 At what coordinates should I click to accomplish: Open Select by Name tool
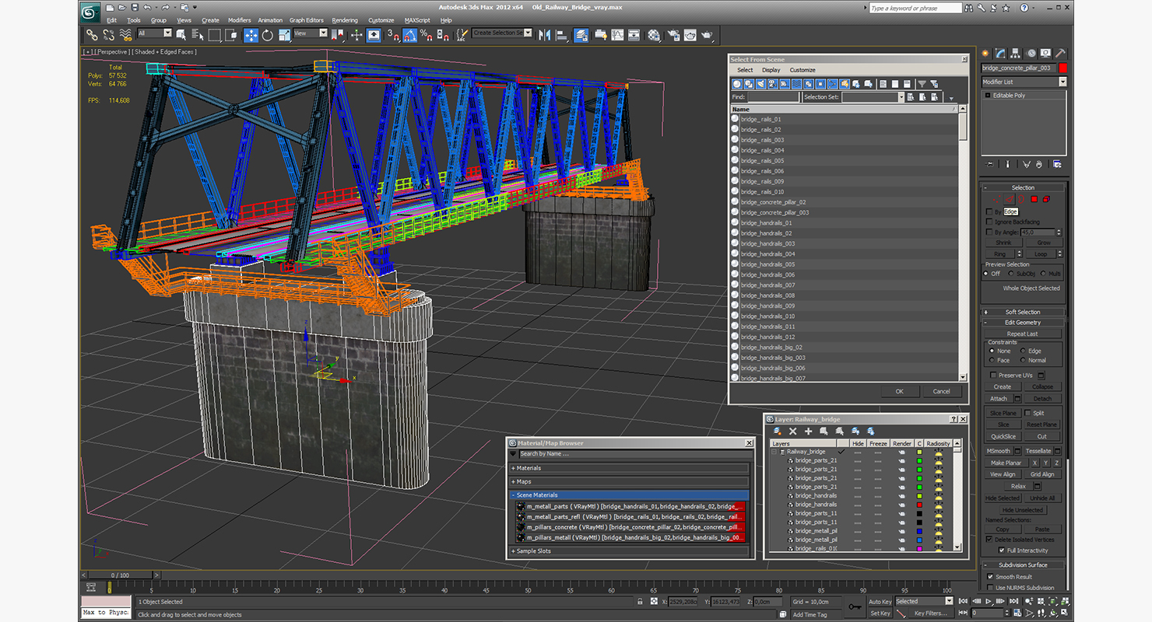pos(197,35)
